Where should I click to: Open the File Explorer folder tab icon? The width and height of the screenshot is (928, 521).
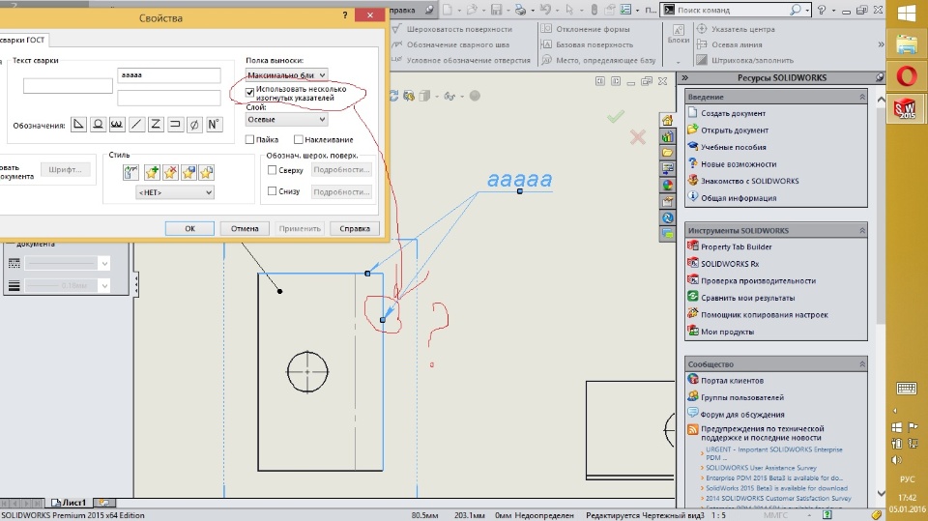(x=667, y=153)
